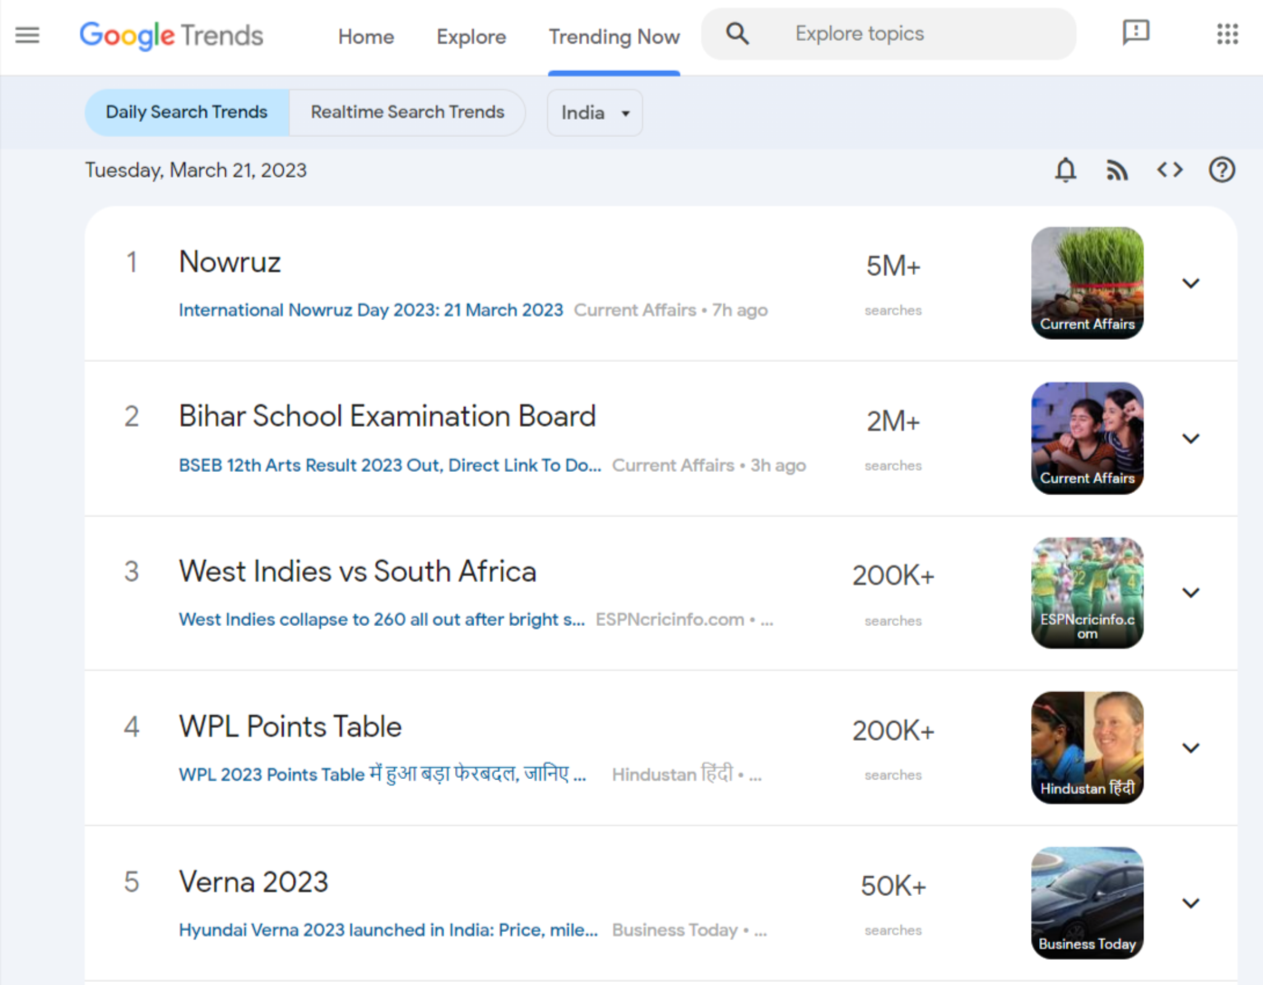The height and width of the screenshot is (985, 1263).
Task: Expand the Nowruz trend row
Action: pyautogui.click(x=1191, y=283)
